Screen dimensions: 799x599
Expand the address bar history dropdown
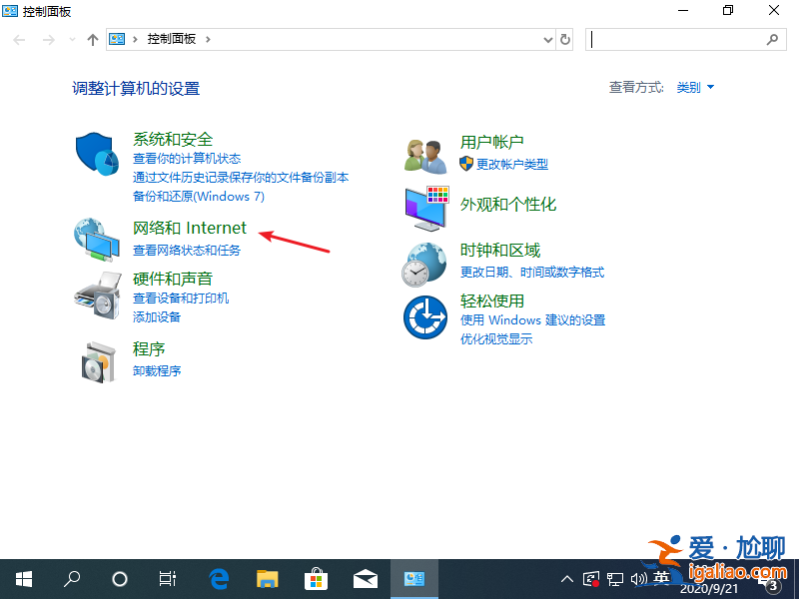coord(547,39)
